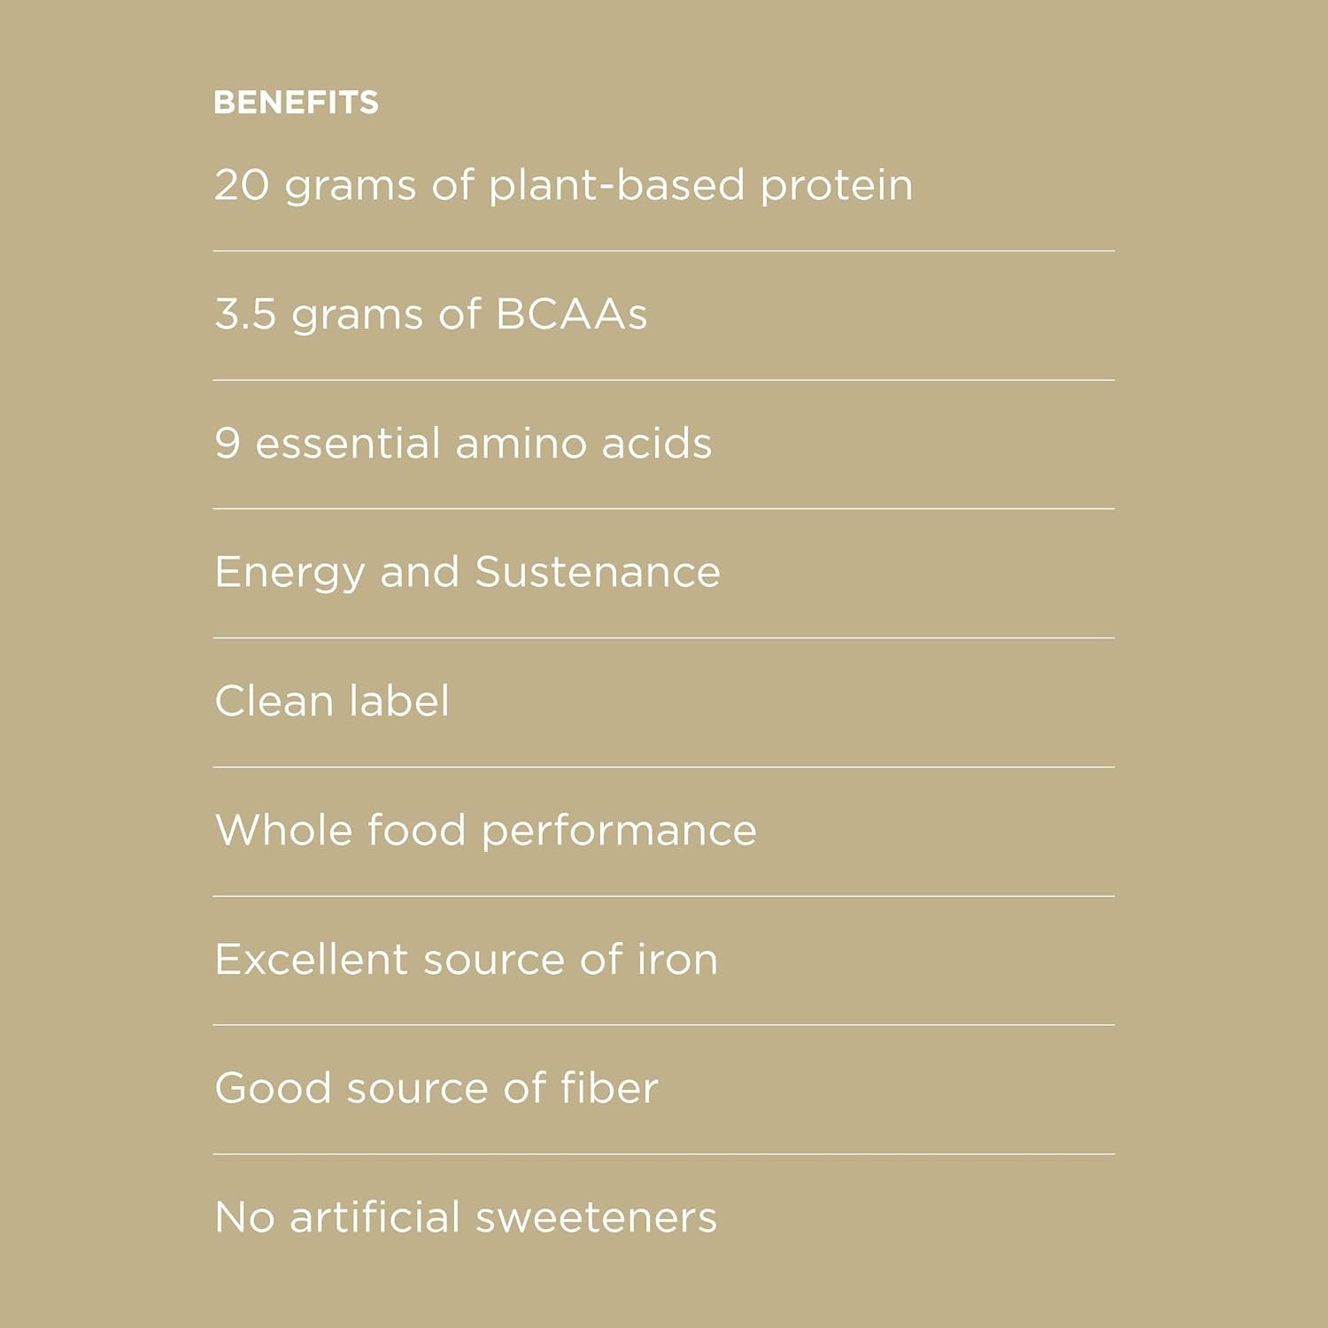Click the divider line under the BCAAs text
Viewport: 1328px width, 1328px height.
(x=663, y=381)
